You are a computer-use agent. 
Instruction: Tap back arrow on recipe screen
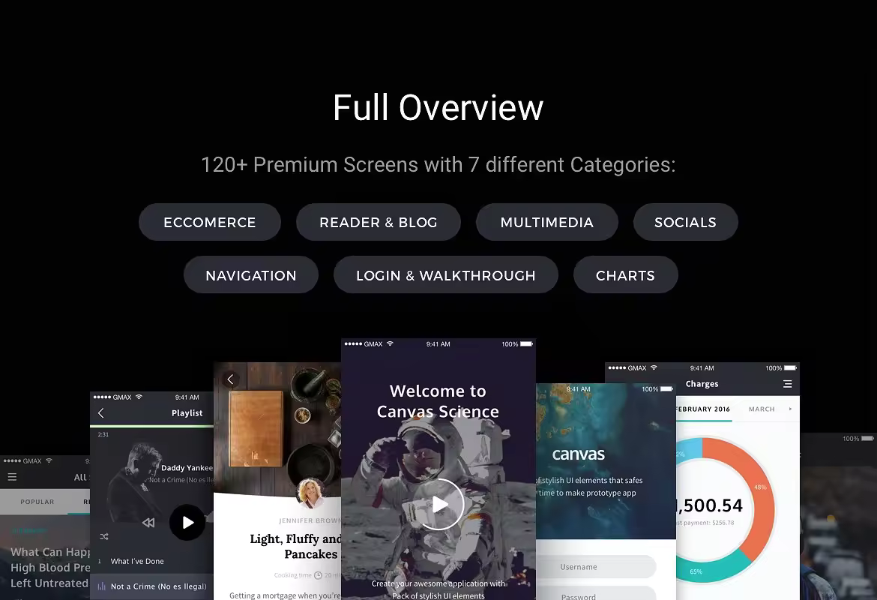point(230,379)
